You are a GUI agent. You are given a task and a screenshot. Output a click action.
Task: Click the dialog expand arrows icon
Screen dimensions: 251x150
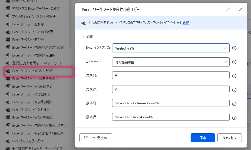[x=227, y=9]
